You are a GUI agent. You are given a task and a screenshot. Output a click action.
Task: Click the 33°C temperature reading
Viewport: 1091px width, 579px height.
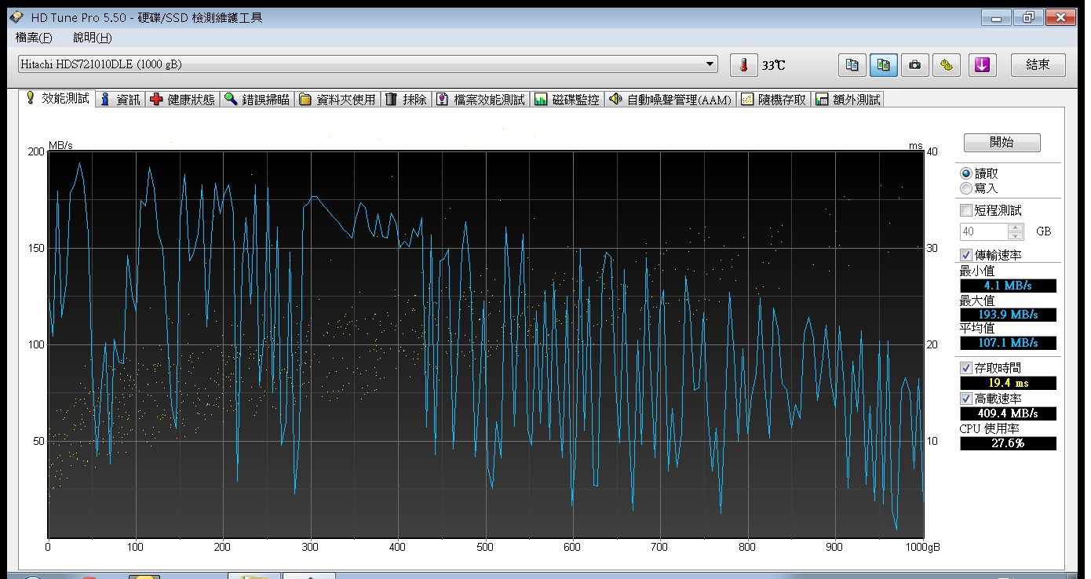773,66
